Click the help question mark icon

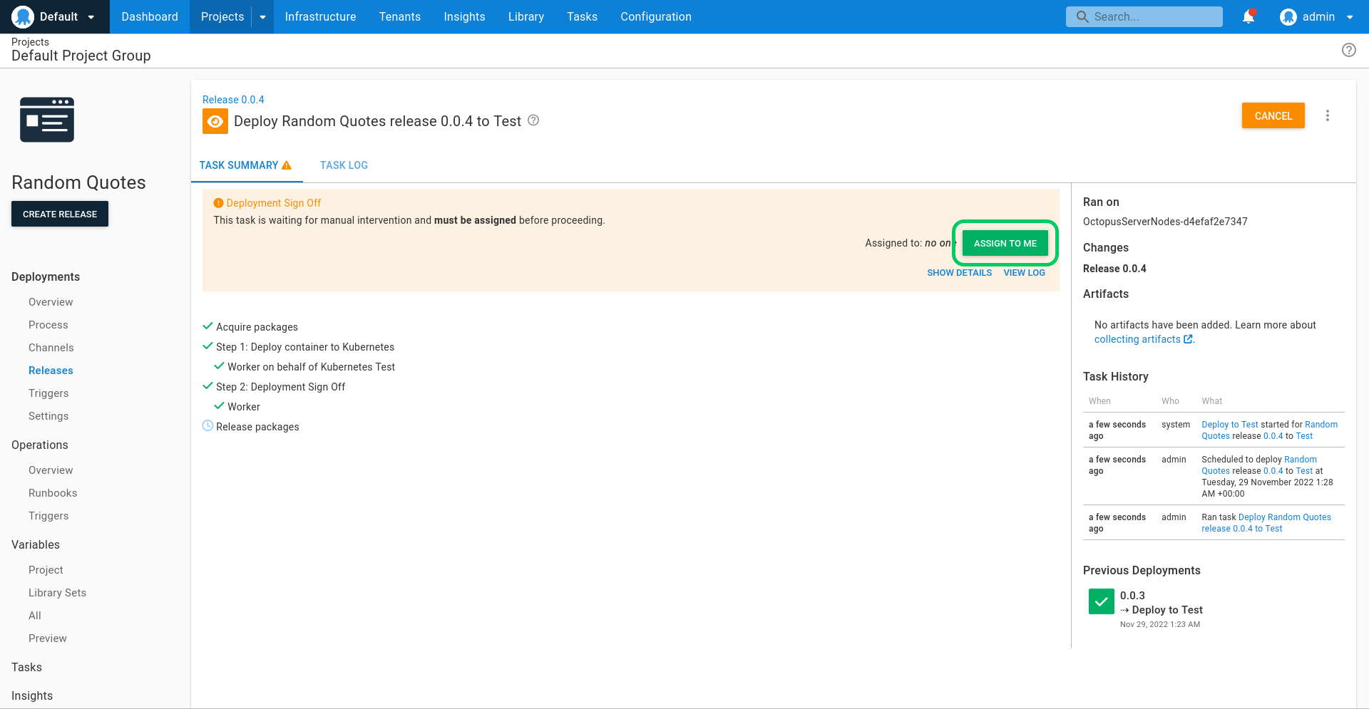pyautogui.click(x=1348, y=50)
